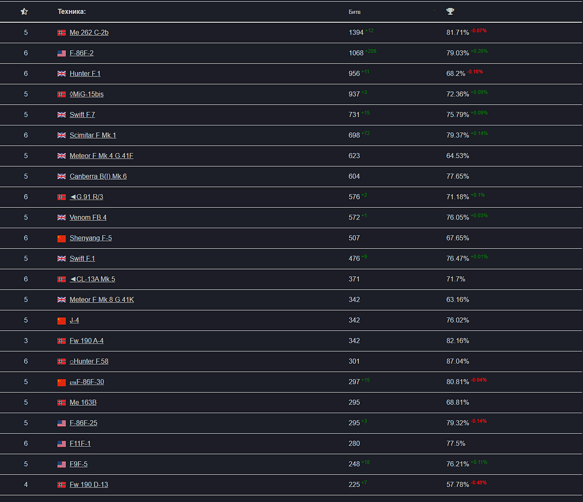Click the Me 163B vehicle link
Image resolution: width=583 pixels, height=502 pixels.
click(x=83, y=402)
